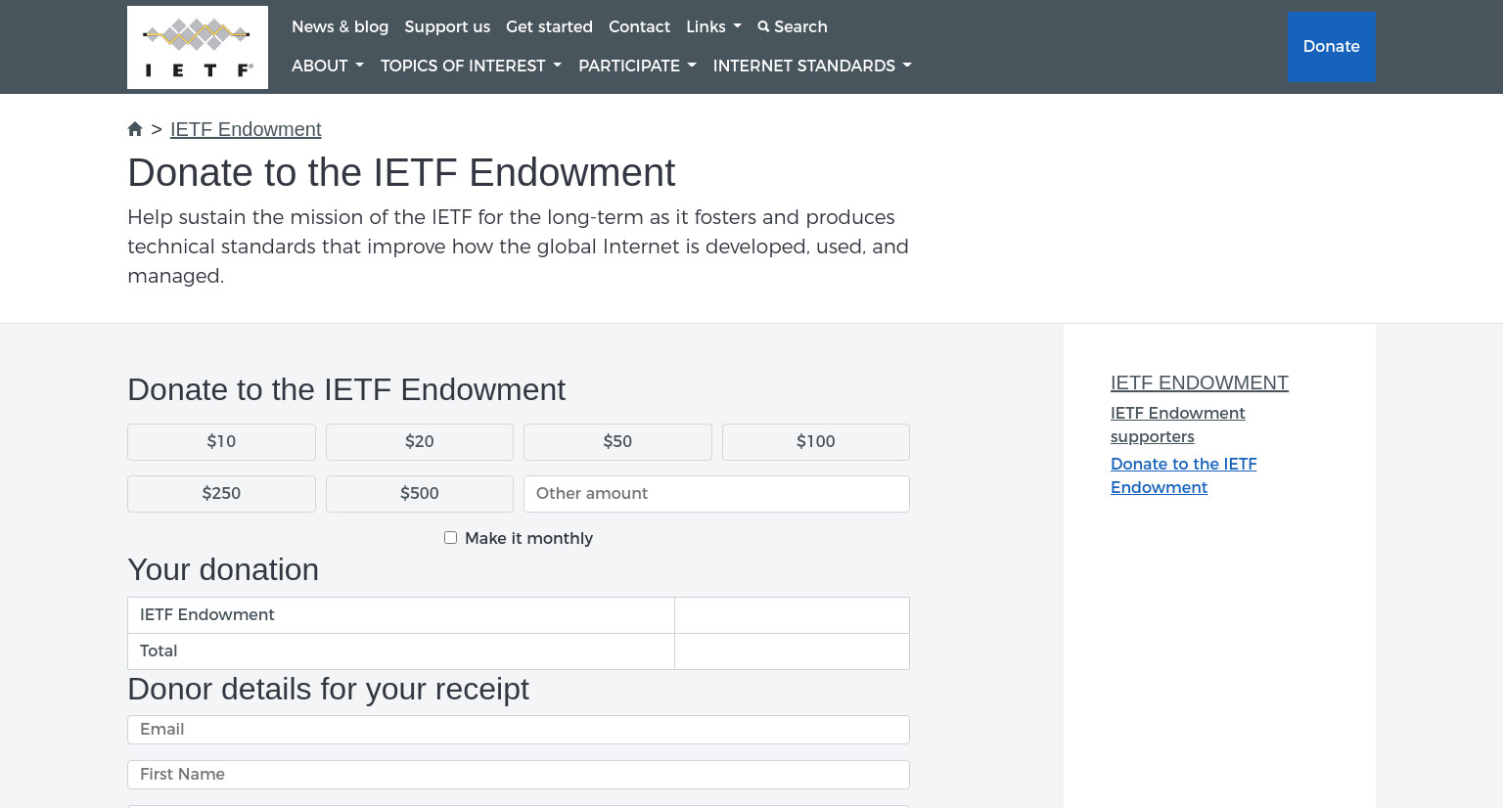This screenshot has height=808, width=1503.
Task: Pick the $500 donation amount
Action: (420, 494)
